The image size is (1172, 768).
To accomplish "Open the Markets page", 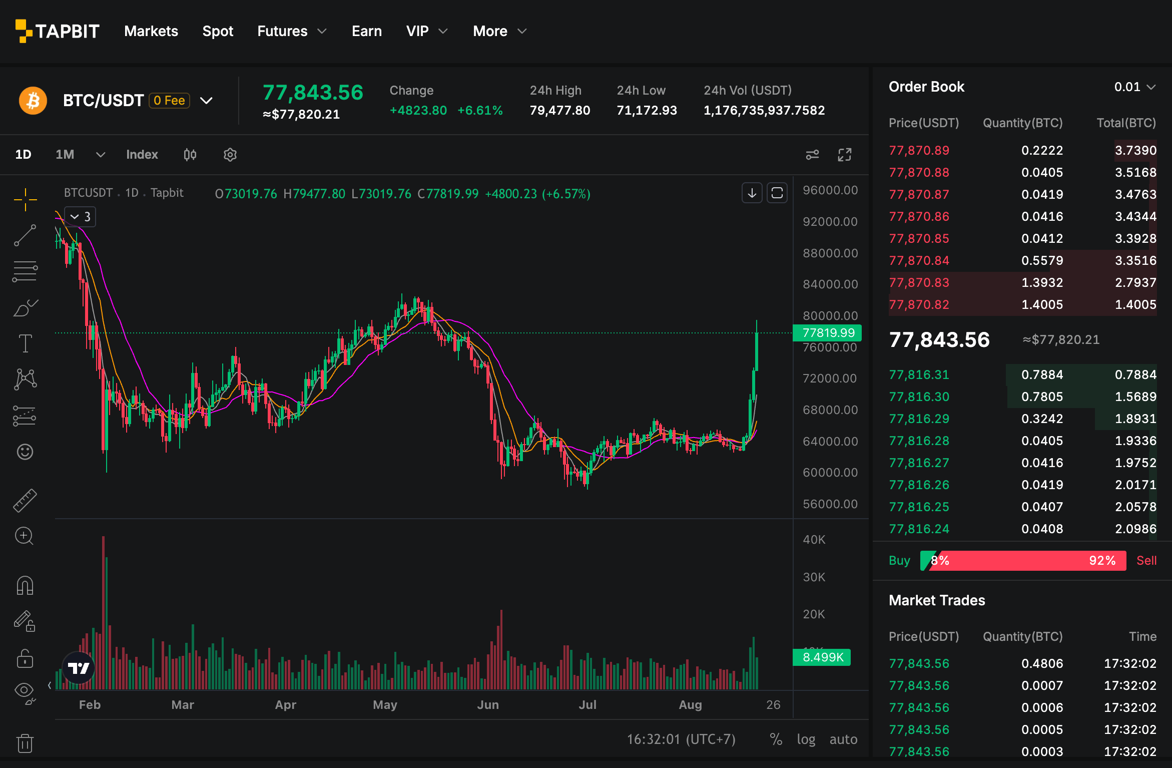I will (x=151, y=31).
